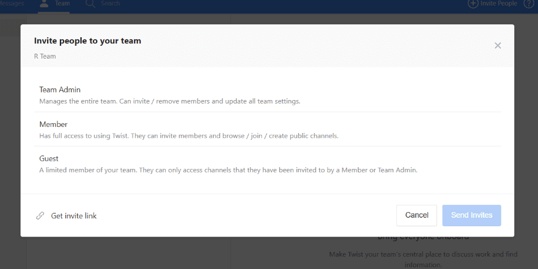538x269 pixels.
Task: Go to the Messages tab
Action: 11,4
